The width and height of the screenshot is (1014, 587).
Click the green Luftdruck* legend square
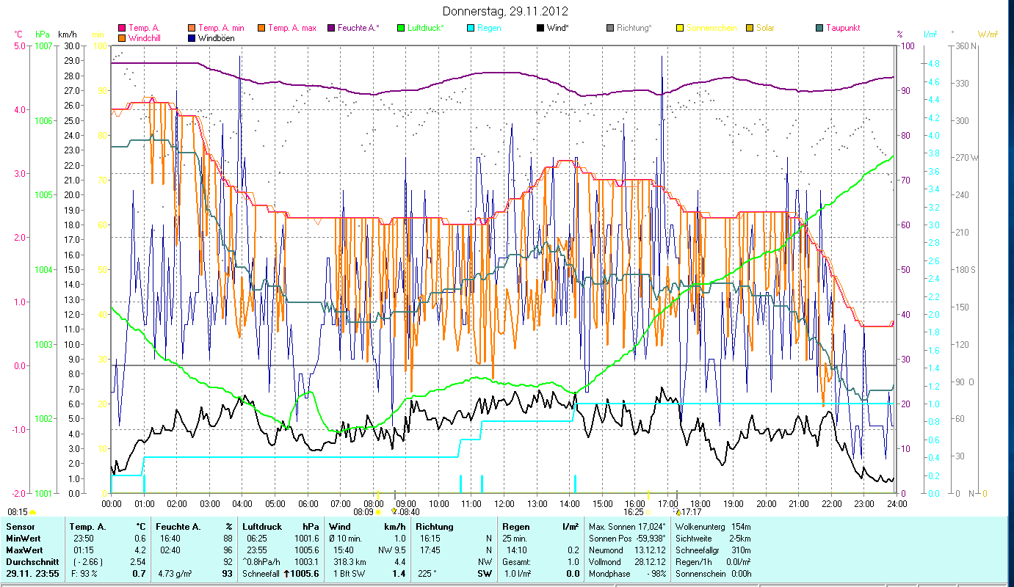(401, 29)
